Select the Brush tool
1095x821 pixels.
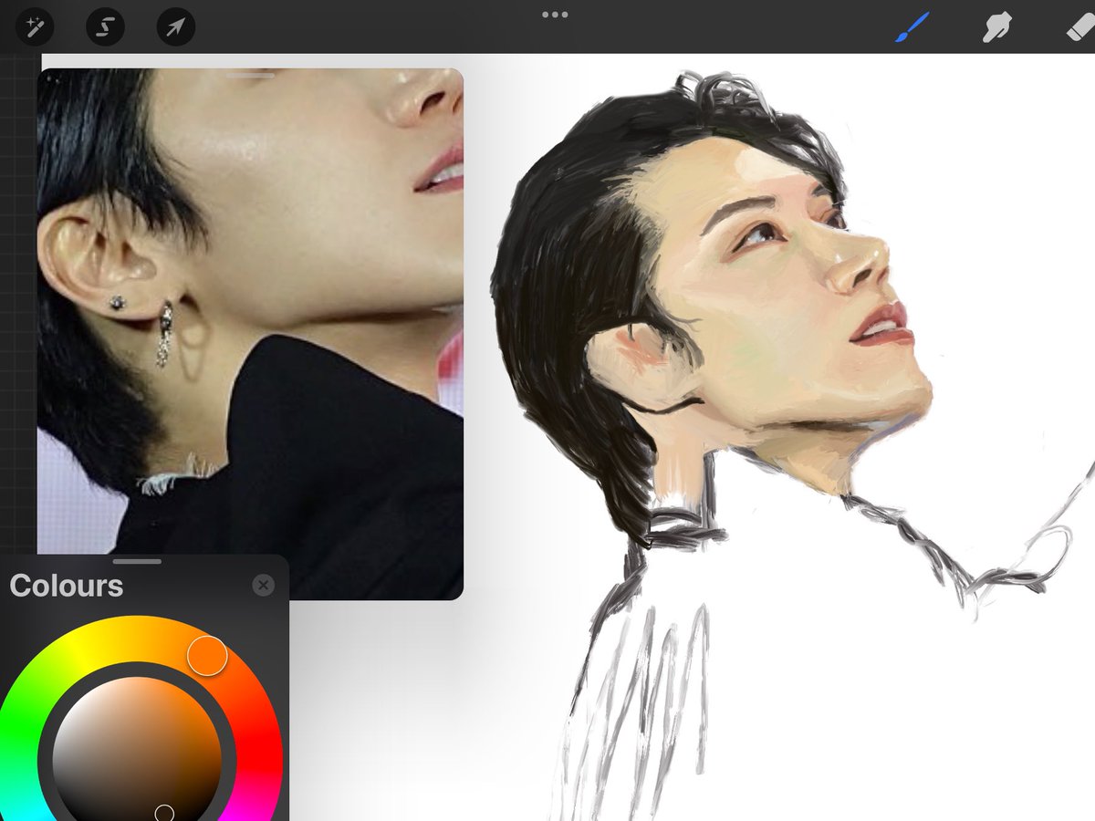(x=912, y=27)
